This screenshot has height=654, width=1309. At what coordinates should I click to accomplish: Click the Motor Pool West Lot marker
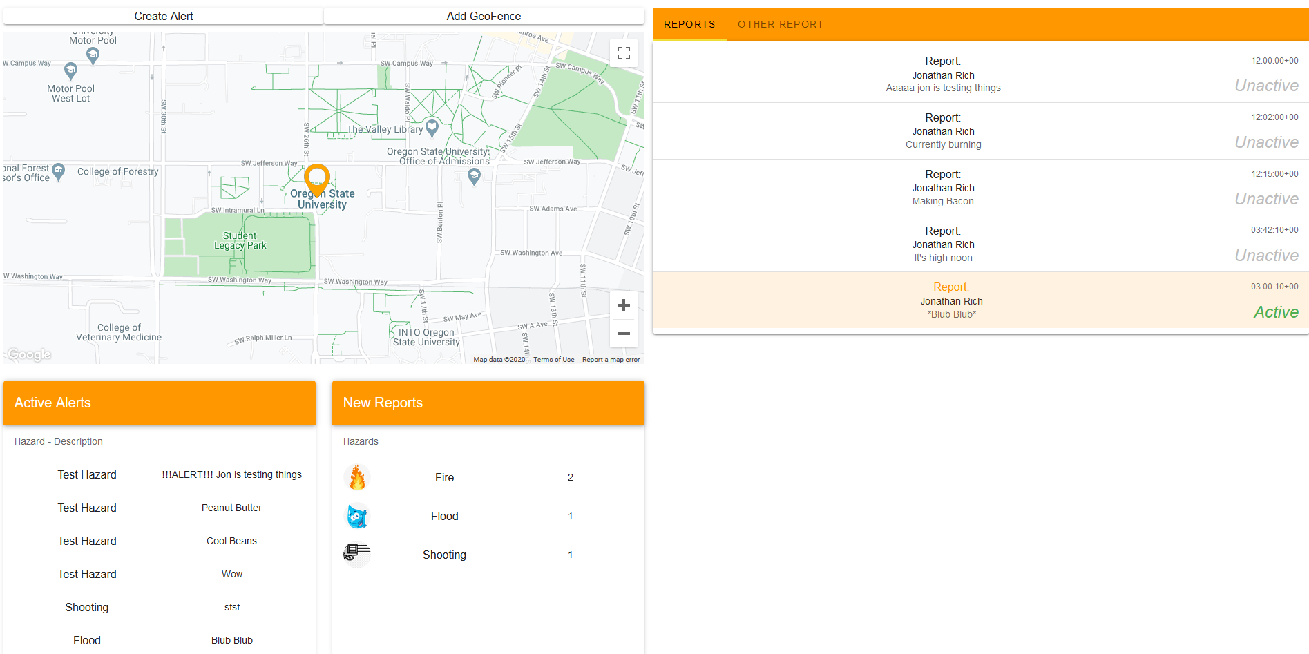click(70, 70)
